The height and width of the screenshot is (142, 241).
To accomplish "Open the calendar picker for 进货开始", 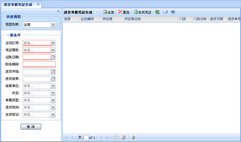I will coord(53,72).
